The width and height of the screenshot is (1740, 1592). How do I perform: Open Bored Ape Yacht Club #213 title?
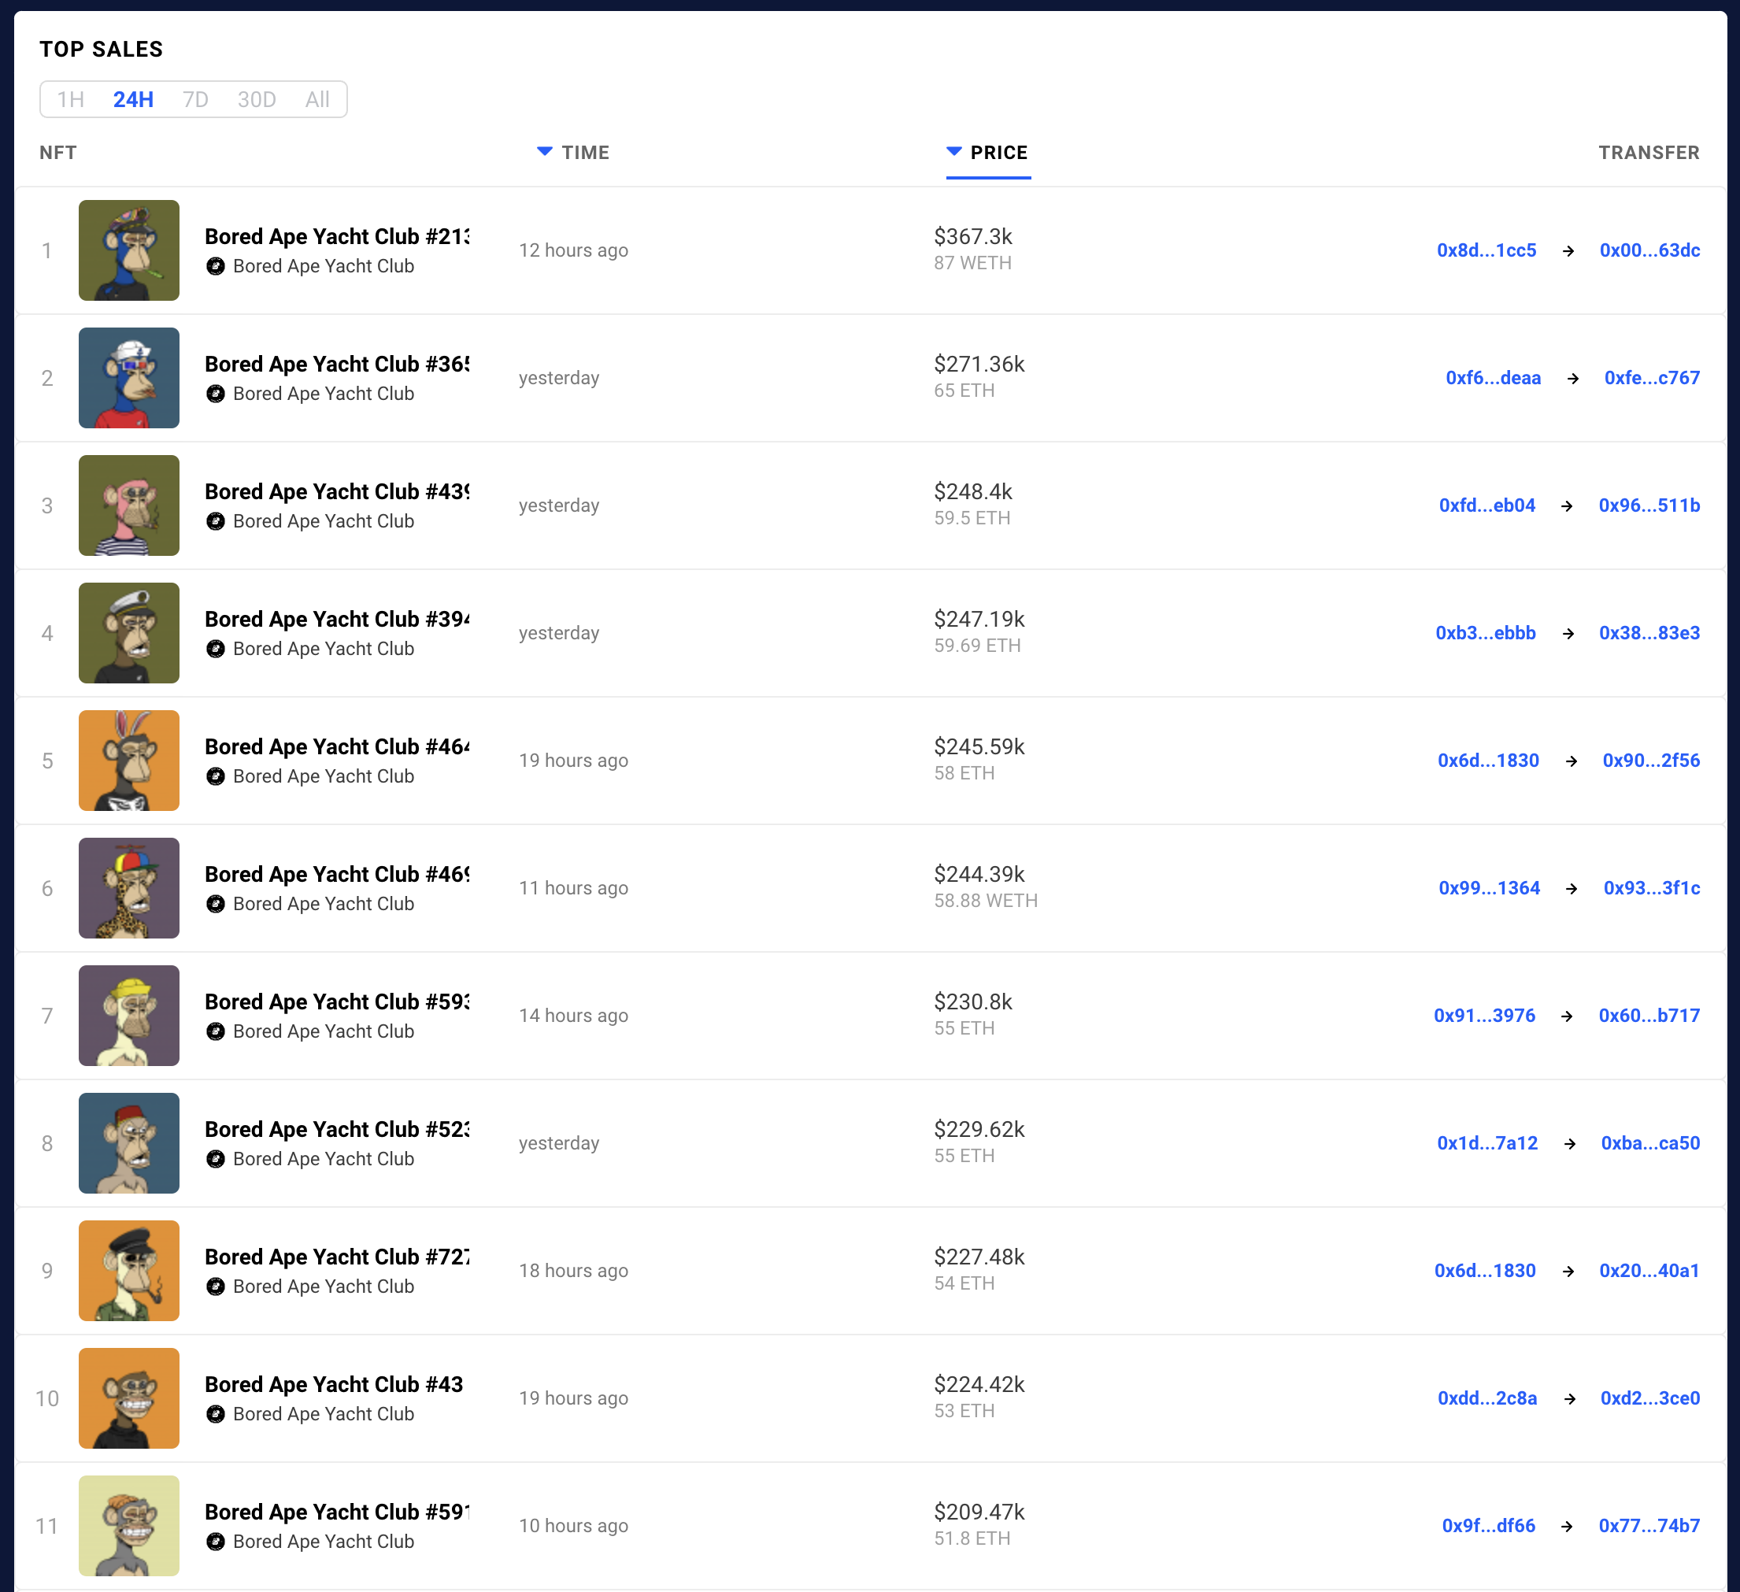pos(338,236)
